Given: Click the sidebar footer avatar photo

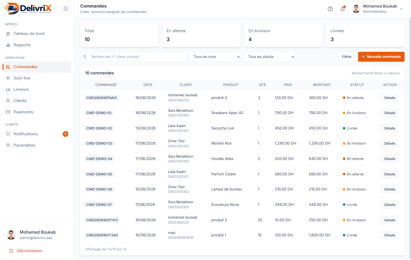Looking at the screenshot, I should tap(11, 235).
